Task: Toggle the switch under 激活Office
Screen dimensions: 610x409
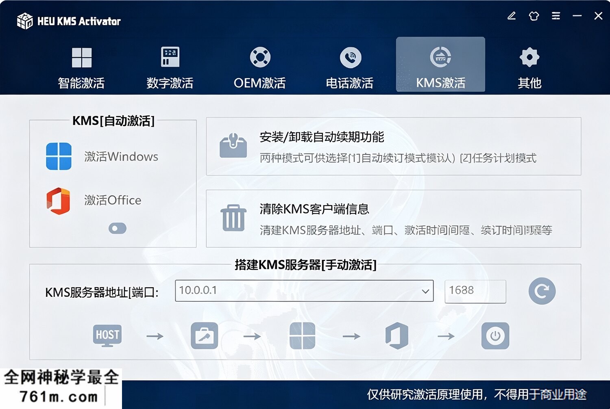Action: pos(118,228)
